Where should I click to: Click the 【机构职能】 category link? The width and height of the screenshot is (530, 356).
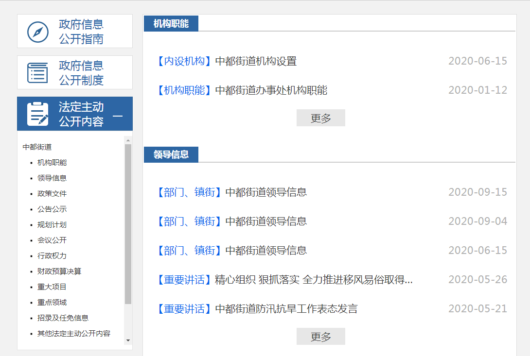point(184,90)
